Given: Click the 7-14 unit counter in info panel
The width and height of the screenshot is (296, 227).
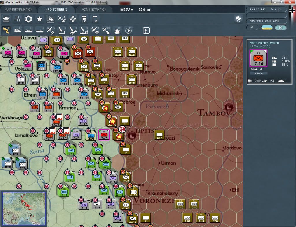Looking at the screenshot, I should 258,58.
